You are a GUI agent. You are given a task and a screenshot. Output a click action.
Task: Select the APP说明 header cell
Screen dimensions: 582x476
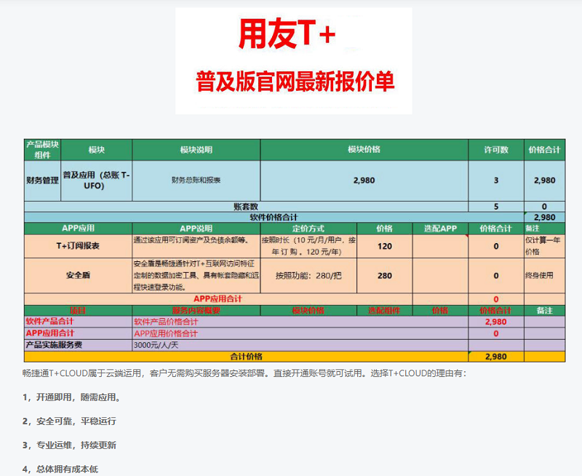pyautogui.click(x=196, y=229)
